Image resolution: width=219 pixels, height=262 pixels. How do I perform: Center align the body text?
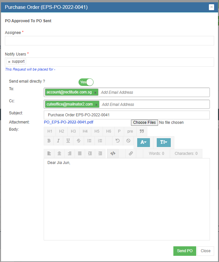(x=59, y=153)
